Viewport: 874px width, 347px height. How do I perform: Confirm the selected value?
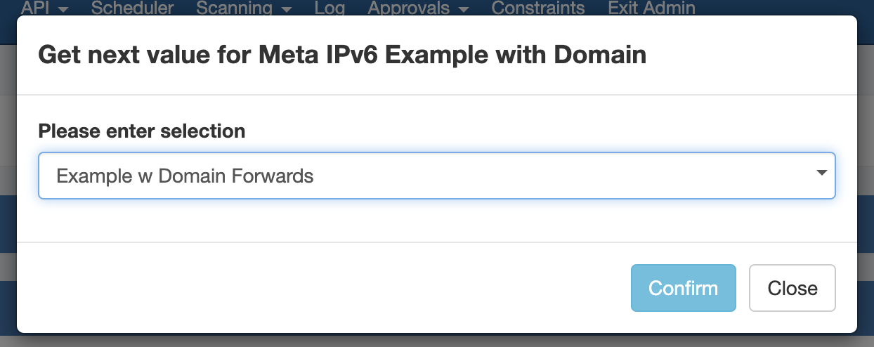click(x=683, y=288)
